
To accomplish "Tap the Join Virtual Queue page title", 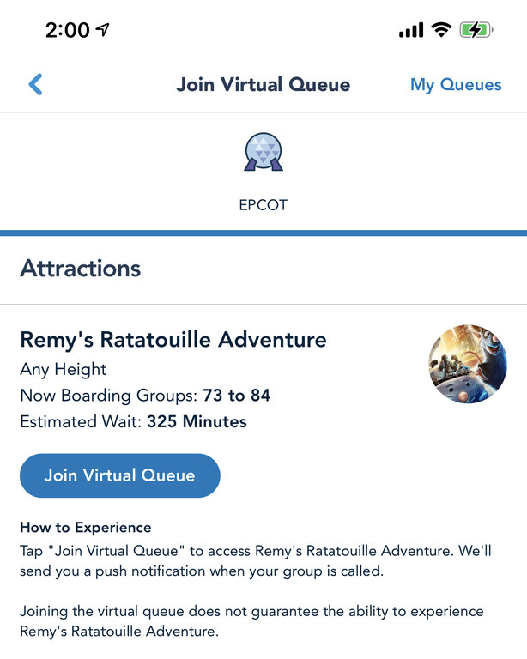I will tap(263, 85).
